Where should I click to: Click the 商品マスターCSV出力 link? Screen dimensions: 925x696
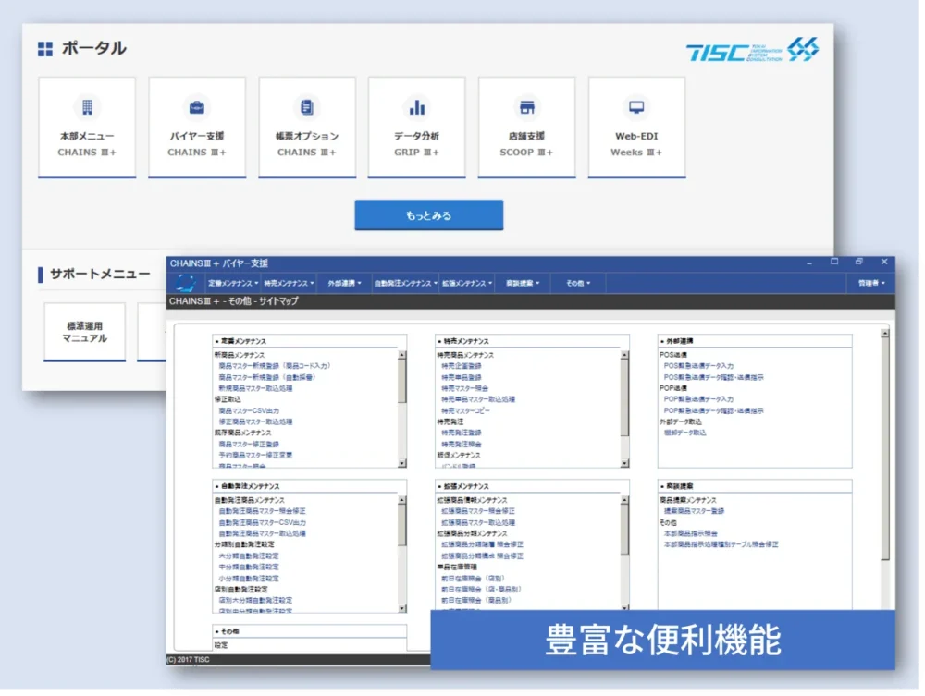click(249, 410)
